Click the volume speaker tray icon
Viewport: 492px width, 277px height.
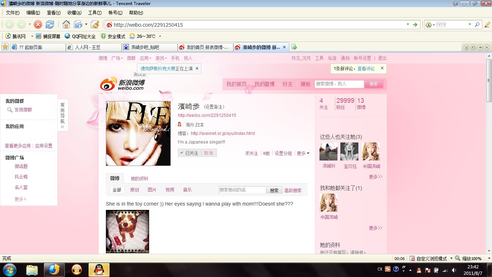coord(454,270)
